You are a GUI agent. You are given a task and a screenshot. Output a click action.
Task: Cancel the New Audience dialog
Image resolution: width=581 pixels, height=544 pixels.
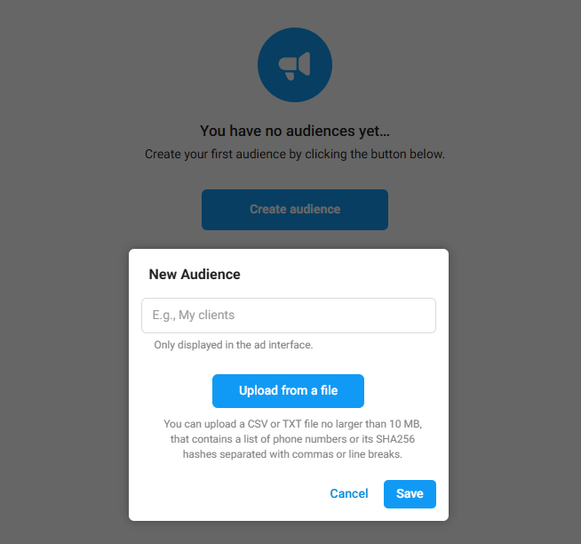point(348,493)
